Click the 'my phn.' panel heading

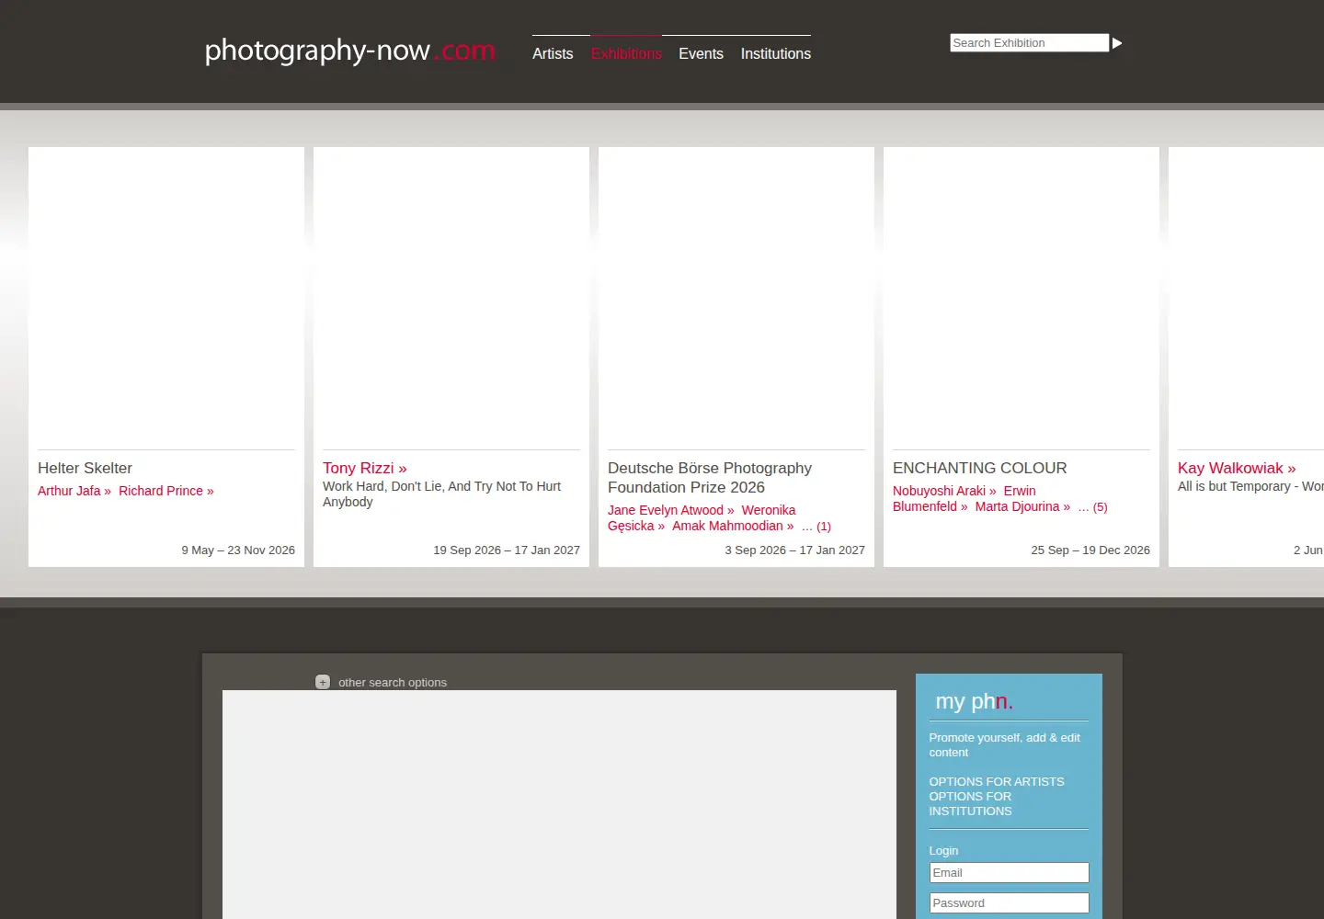(975, 701)
